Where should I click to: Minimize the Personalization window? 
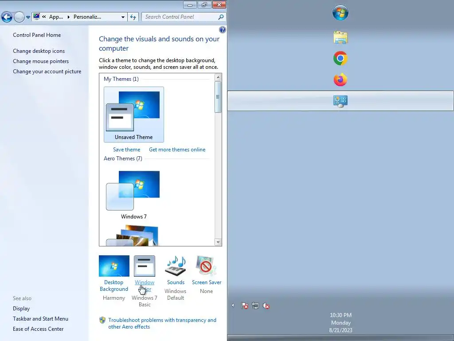pyautogui.click(x=190, y=5)
